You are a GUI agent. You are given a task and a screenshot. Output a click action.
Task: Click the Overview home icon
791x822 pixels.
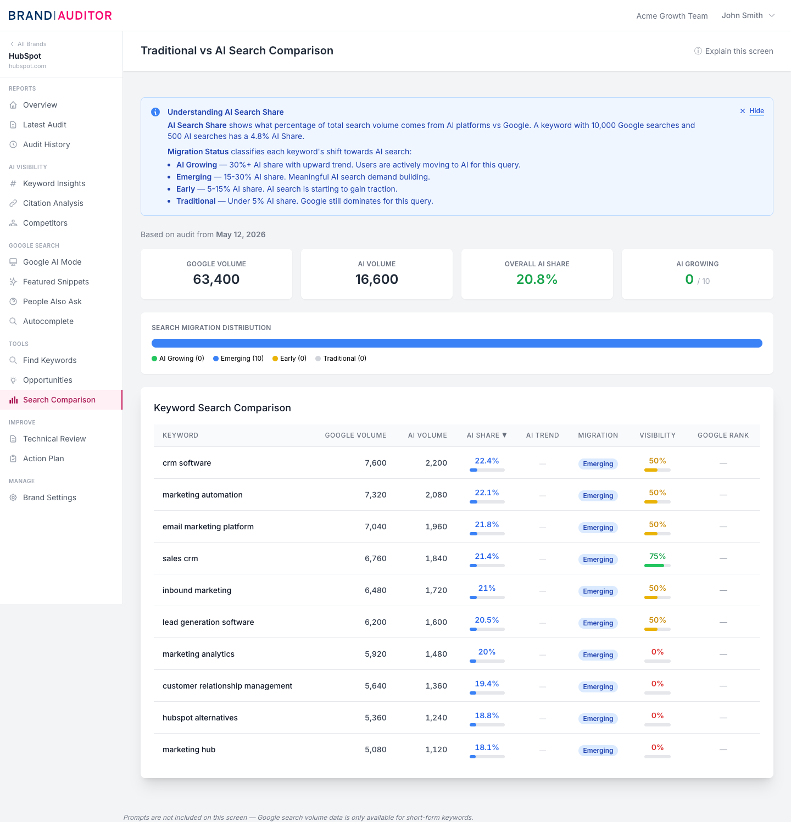coord(13,105)
